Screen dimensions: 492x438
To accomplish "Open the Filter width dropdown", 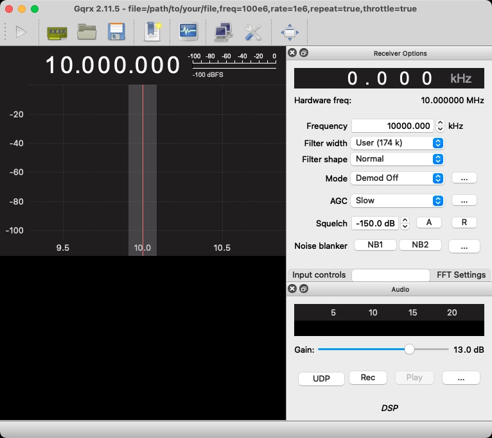I will click(x=397, y=143).
